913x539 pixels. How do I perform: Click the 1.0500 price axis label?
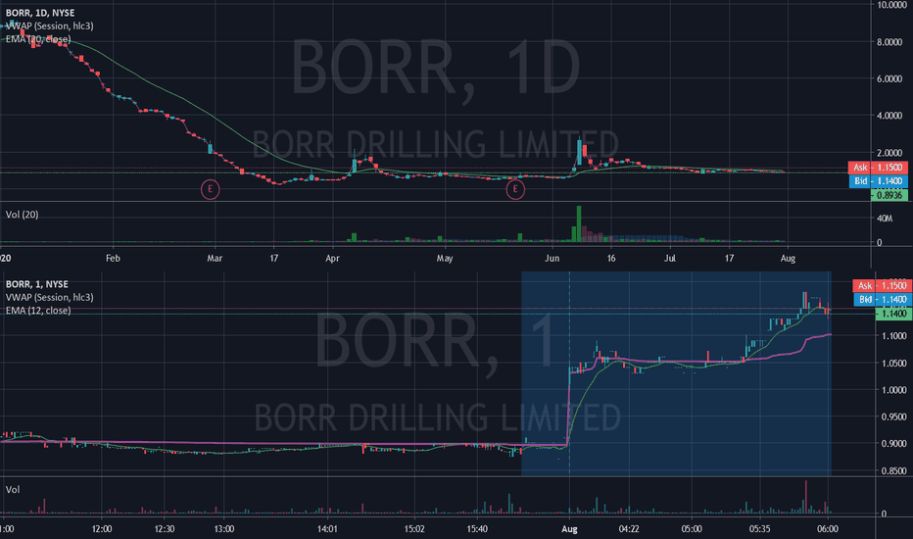893,363
